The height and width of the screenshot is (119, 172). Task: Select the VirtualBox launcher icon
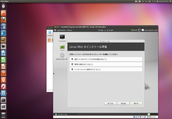tap(3, 93)
